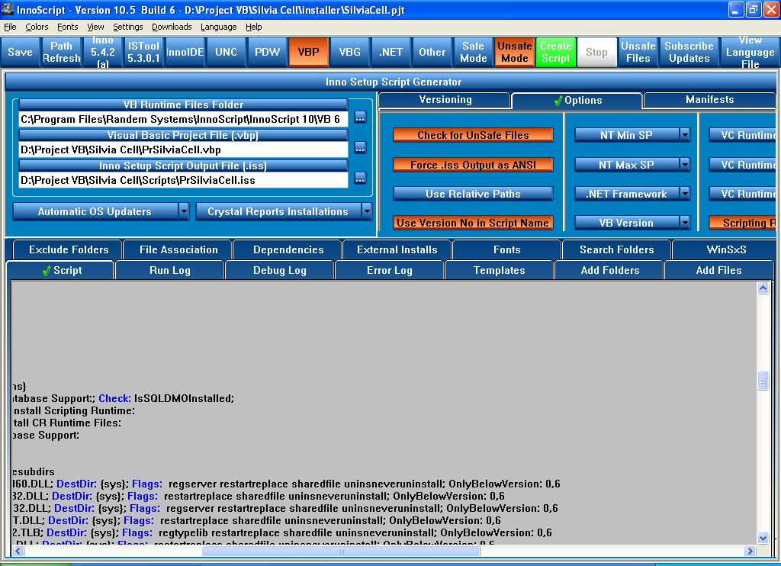This screenshot has height=566, width=781.
Task: Click Save toolbar button
Action: coord(20,52)
